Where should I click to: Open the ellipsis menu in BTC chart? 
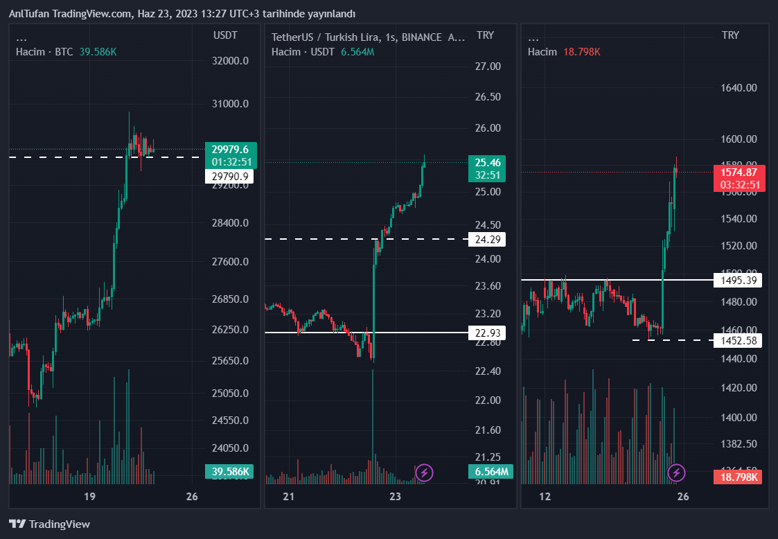(22, 37)
